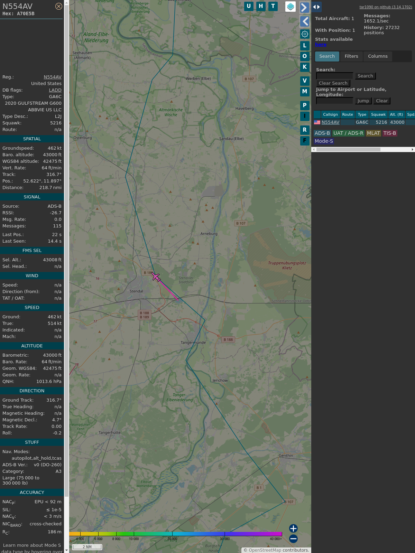Toggle the H map button
Image resolution: width=415 pixels, height=553 pixels.
[261, 6]
